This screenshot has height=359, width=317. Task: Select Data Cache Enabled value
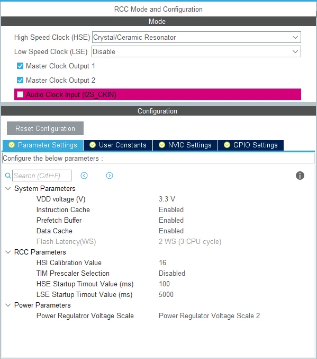pos(171,231)
